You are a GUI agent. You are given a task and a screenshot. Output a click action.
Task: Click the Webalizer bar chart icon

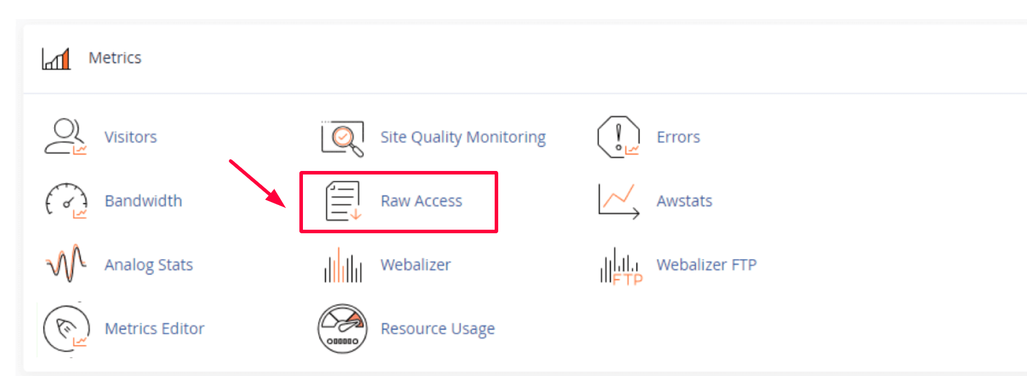(x=343, y=265)
